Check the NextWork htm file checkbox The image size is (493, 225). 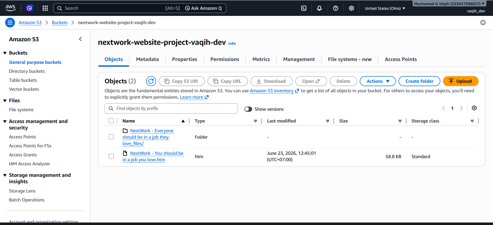(111, 156)
